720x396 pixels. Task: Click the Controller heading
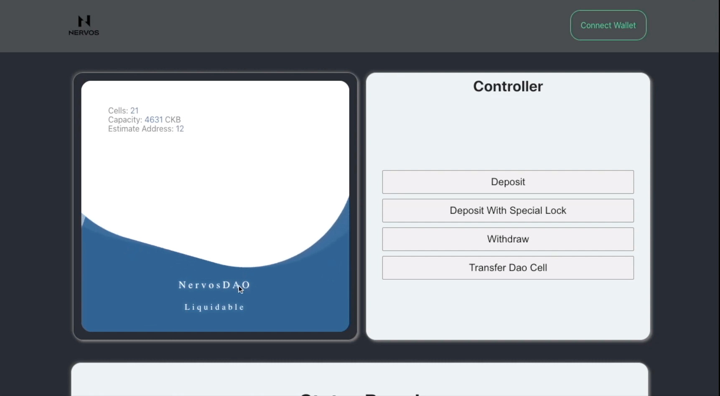click(x=508, y=86)
